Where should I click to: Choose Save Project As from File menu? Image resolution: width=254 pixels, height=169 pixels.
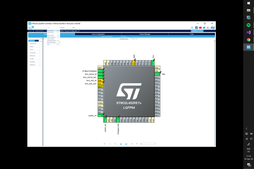click(53, 37)
